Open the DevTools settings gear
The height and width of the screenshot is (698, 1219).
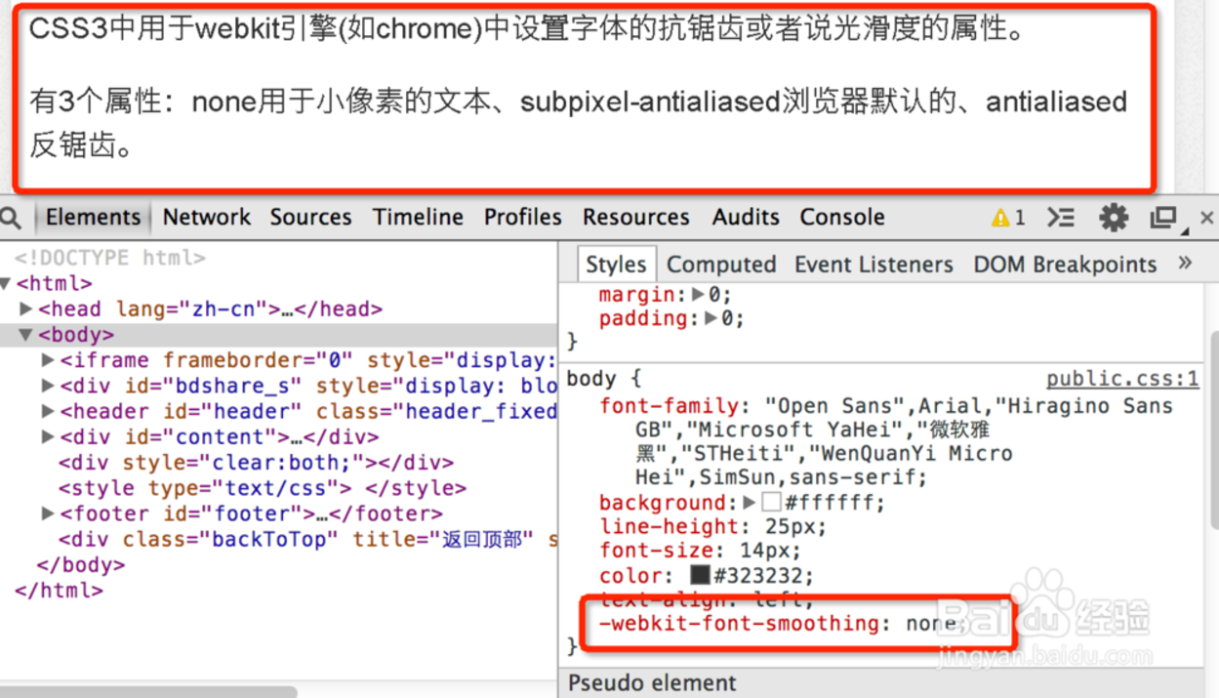(x=1113, y=217)
